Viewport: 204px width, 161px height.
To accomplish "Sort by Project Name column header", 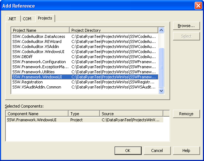I will (x=40, y=30).
